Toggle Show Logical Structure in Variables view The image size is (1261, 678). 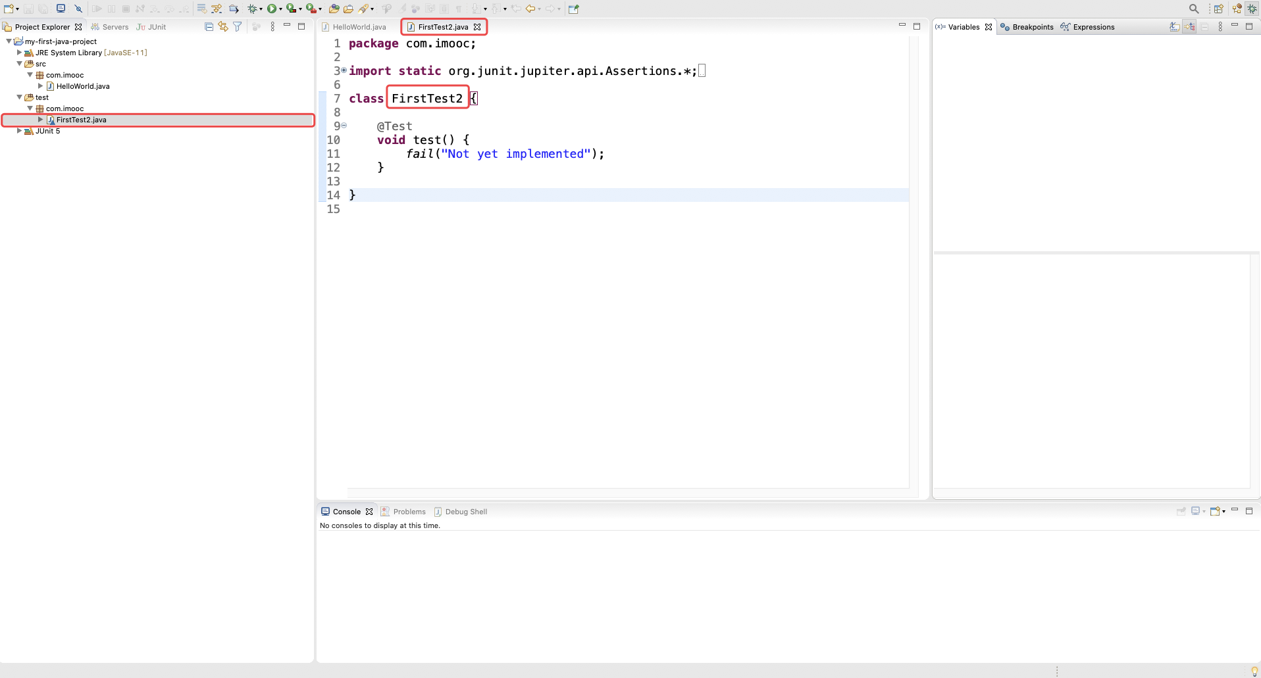[x=1190, y=26]
